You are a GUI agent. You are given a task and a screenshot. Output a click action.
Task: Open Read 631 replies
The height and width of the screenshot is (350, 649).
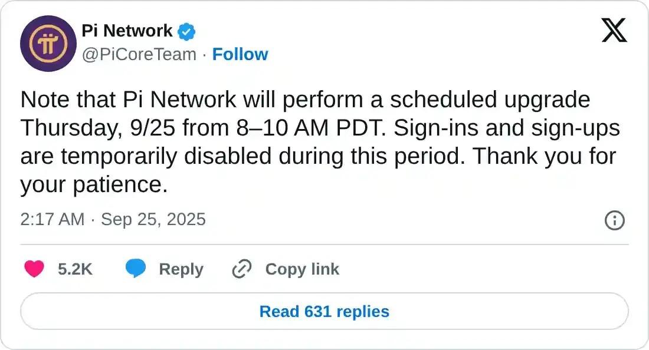(324, 312)
